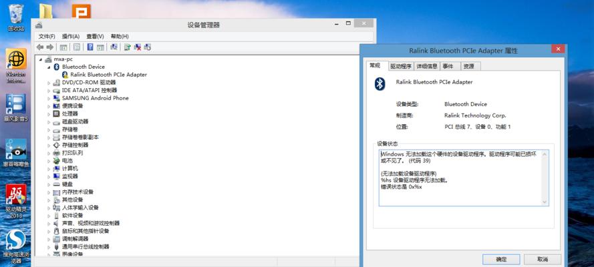
Task: Select the fish game desktop shortcut icon
Action: click(15, 152)
